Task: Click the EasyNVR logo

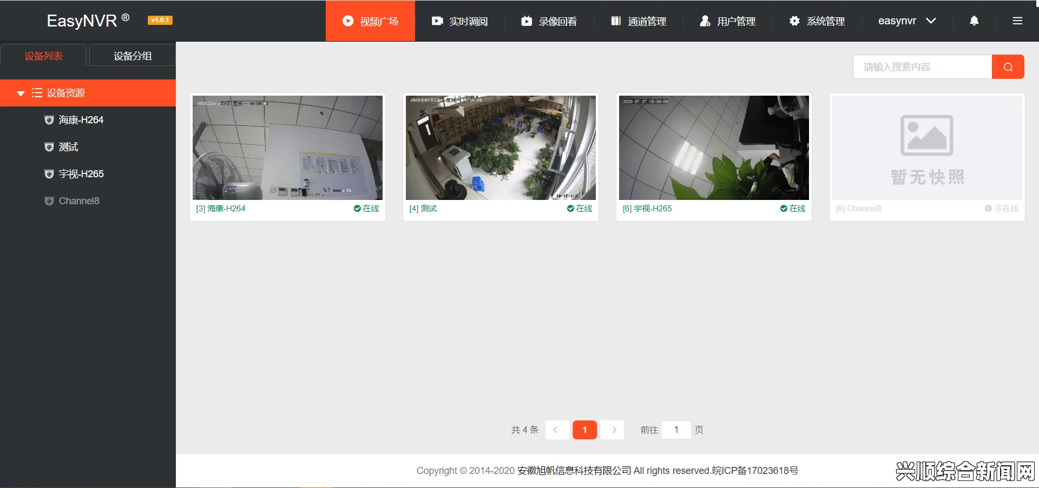Action: pos(88,21)
